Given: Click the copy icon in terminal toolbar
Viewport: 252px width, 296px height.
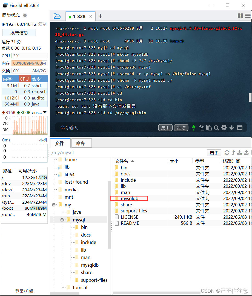Looking at the screenshot, I should click(x=202, y=127).
